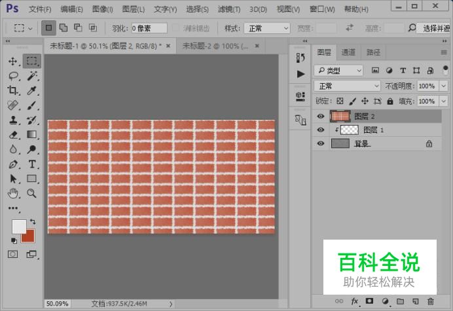Switch to the 路径 tab
This screenshot has height=311, width=453.
tap(373, 52)
